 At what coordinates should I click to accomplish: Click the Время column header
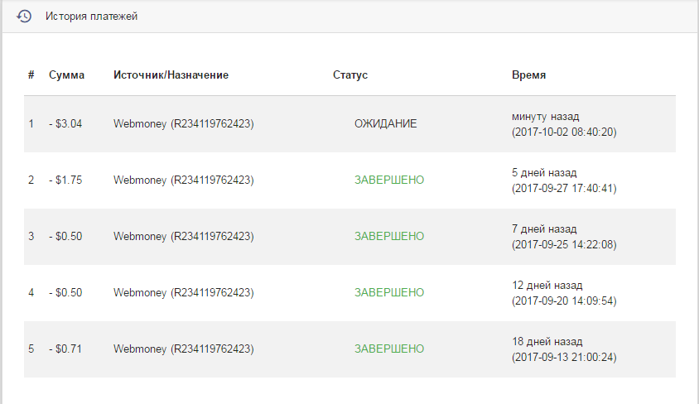(528, 75)
